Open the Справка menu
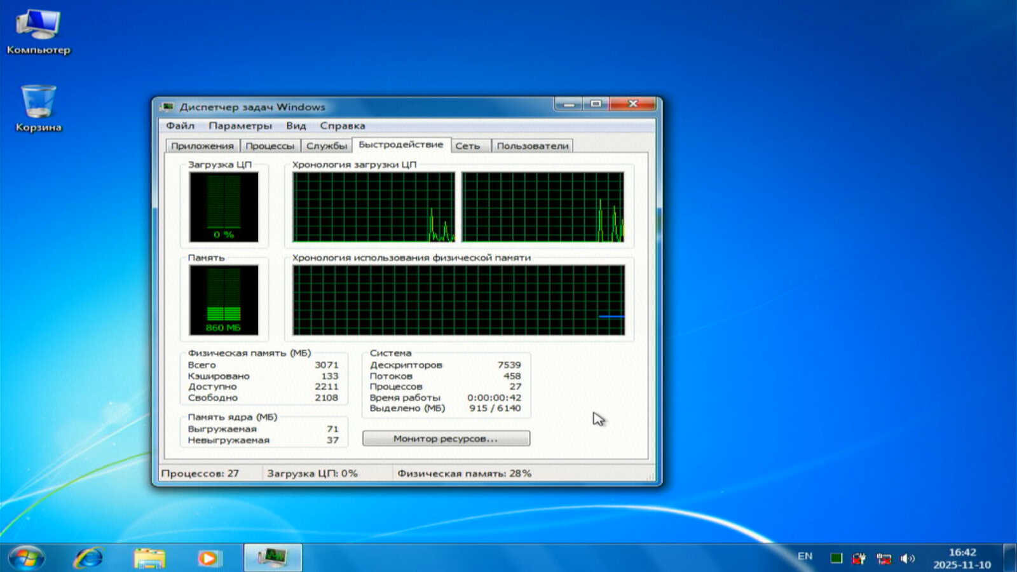 (x=343, y=126)
